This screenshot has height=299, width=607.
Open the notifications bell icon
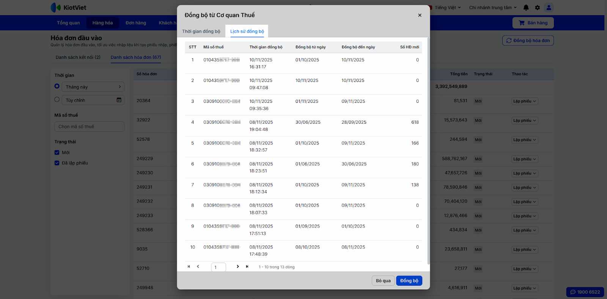click(526, 8)
